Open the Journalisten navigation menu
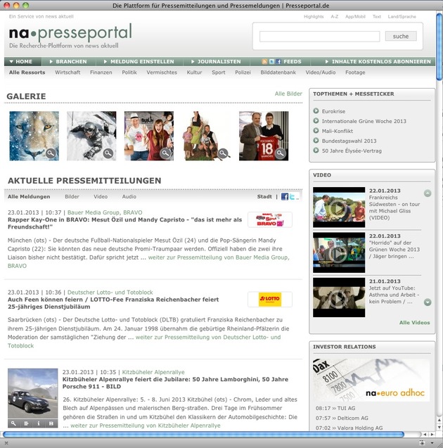This screenshot has width=443, height=448. (215, 62)
